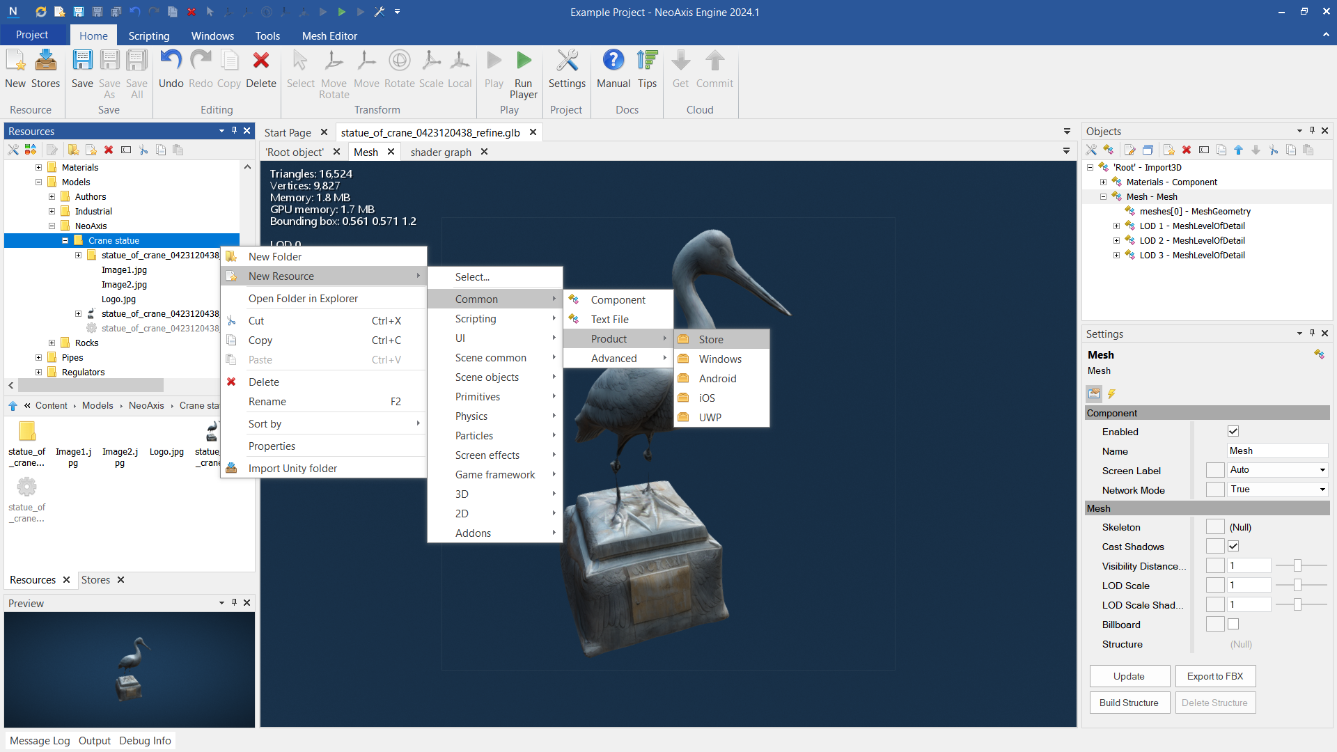Screen dimensions: 1337x752
Task: Click the Tips icon in Docs
Action: point(647,61)
